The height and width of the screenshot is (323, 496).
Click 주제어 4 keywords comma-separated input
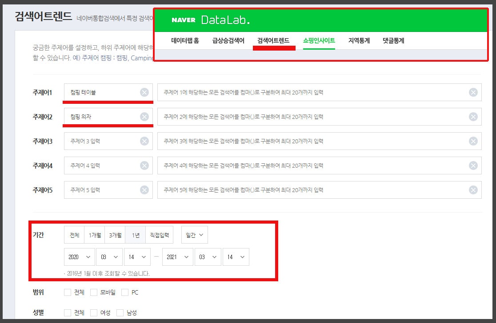tap(320, 165)
